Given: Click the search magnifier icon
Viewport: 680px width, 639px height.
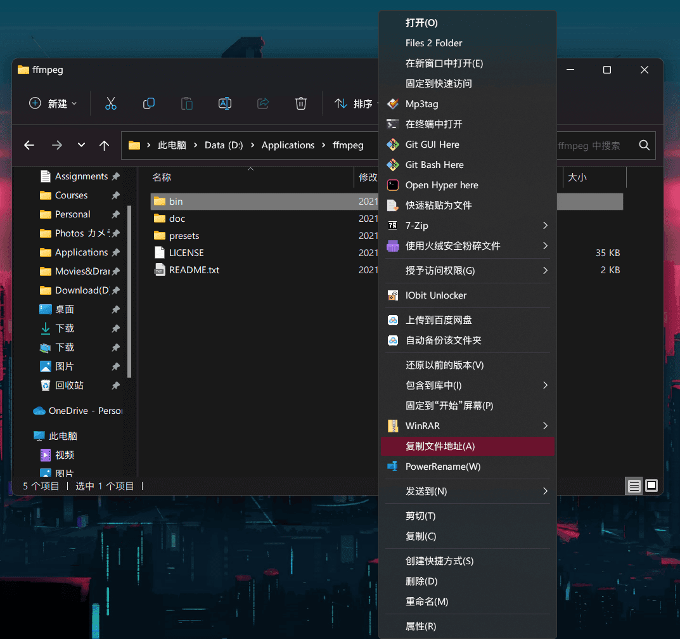Looking at the screenshot, I should pyautogui.click(x=645, y=145).
